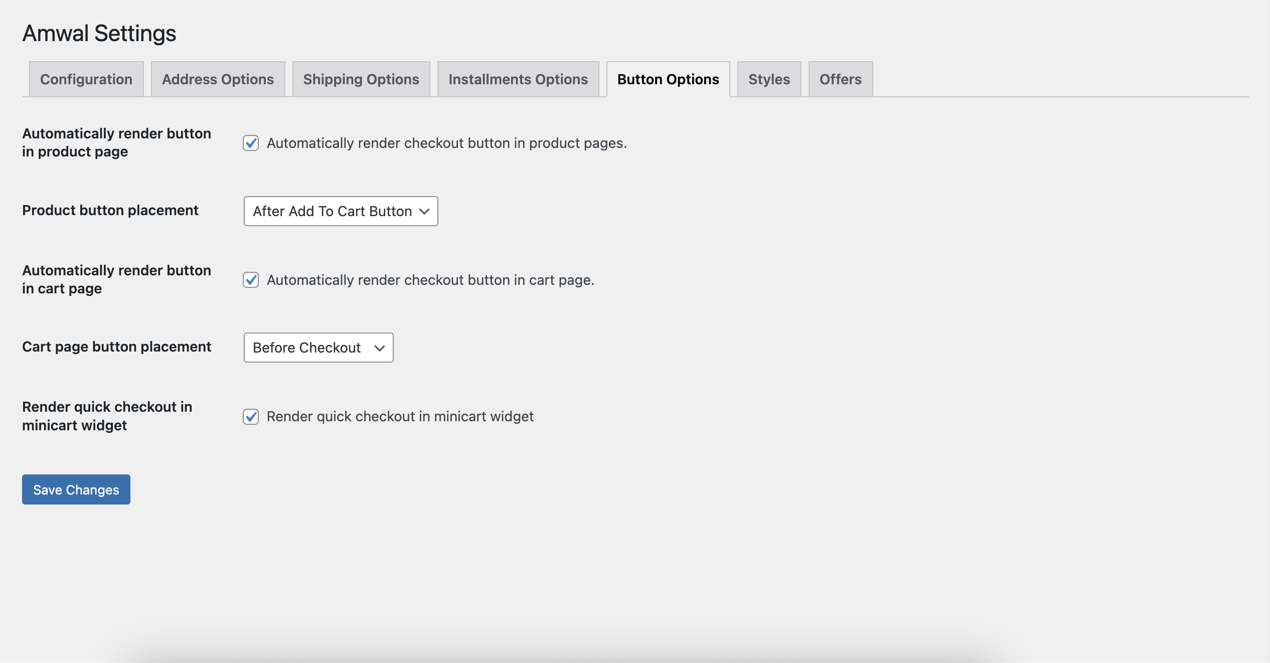Select the Button Options tab
This screenshot has width=1270, height=663.
click(x=668, y=79)
